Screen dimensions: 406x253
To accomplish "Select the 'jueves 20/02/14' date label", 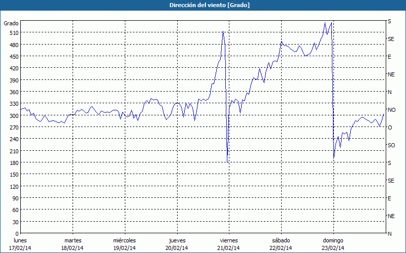I will pos(176,244).
